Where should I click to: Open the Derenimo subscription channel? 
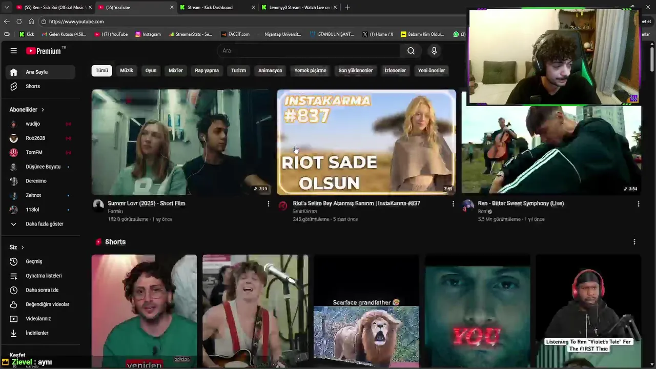(40, 181)
